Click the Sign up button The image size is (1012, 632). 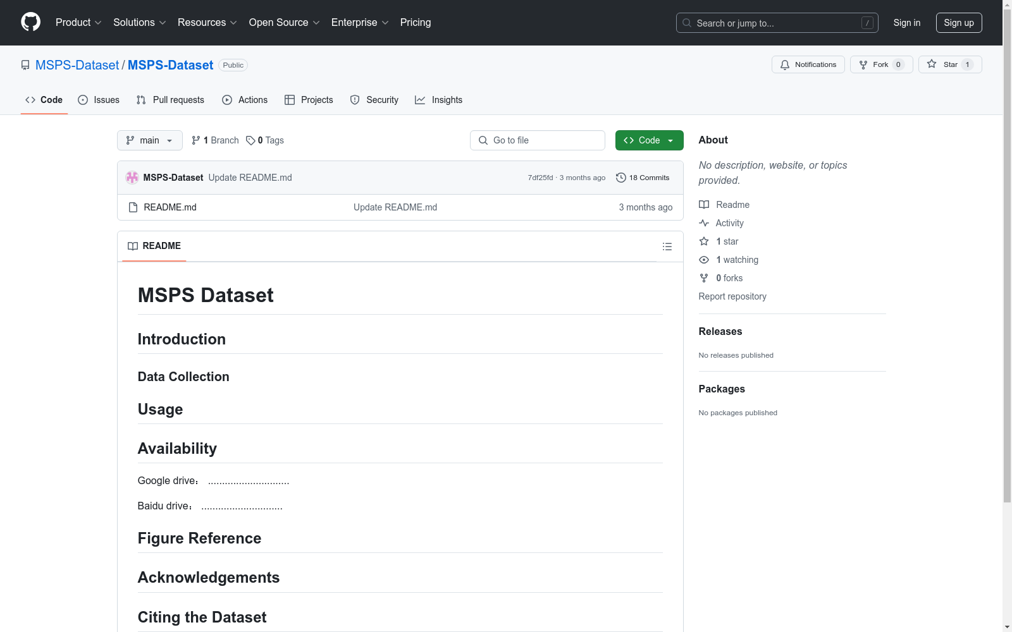point(959,23)
